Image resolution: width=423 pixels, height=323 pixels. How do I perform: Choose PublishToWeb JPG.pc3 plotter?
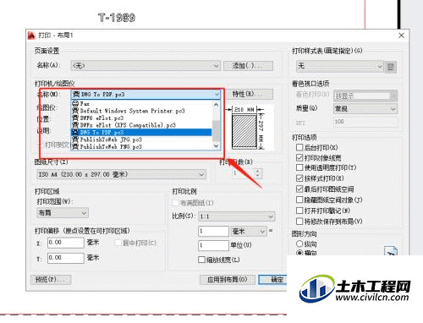tap(141, 140)
